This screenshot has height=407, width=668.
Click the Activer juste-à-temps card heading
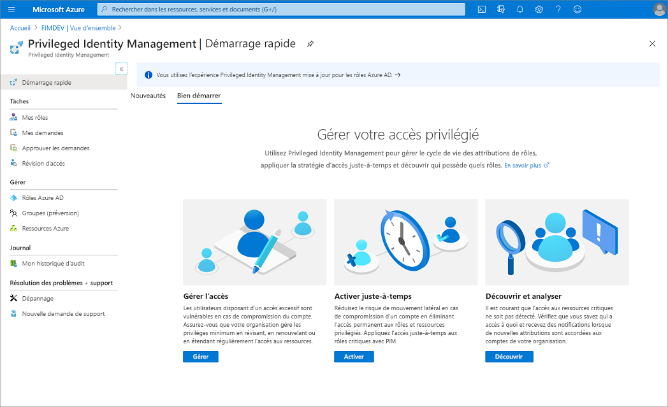373,296
